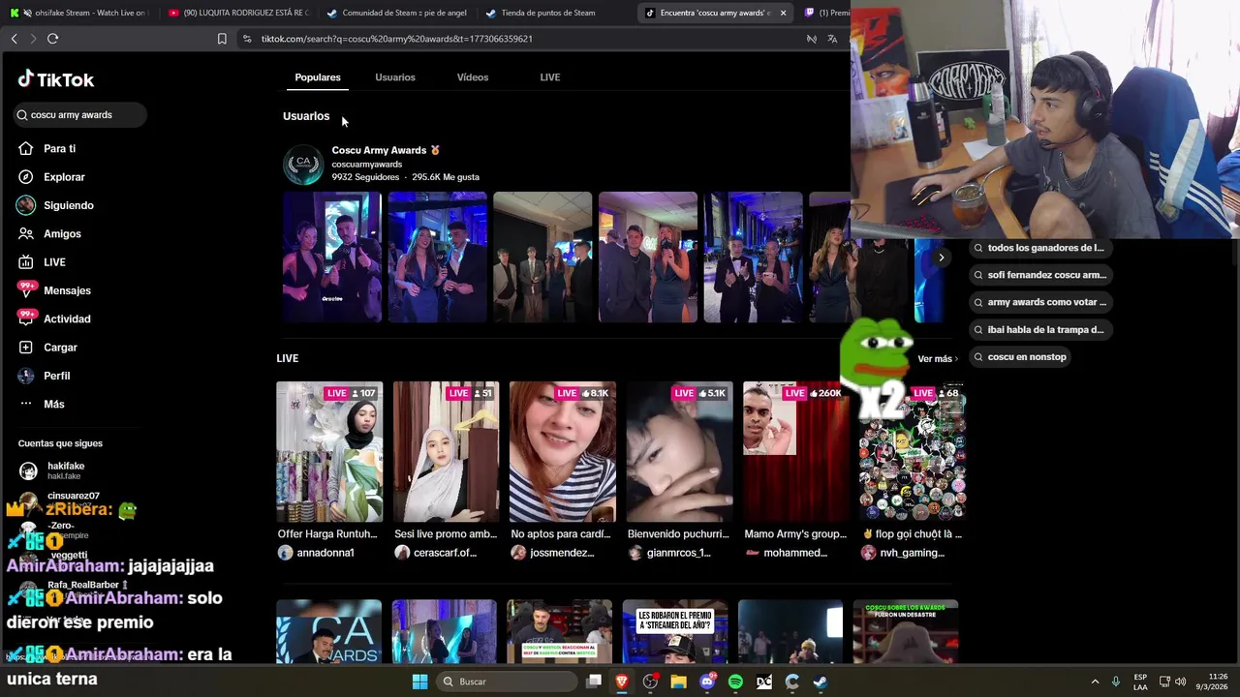Search suggestion army awards como votar
Screen dimensions: 1240x697
tap(1040, 302)
